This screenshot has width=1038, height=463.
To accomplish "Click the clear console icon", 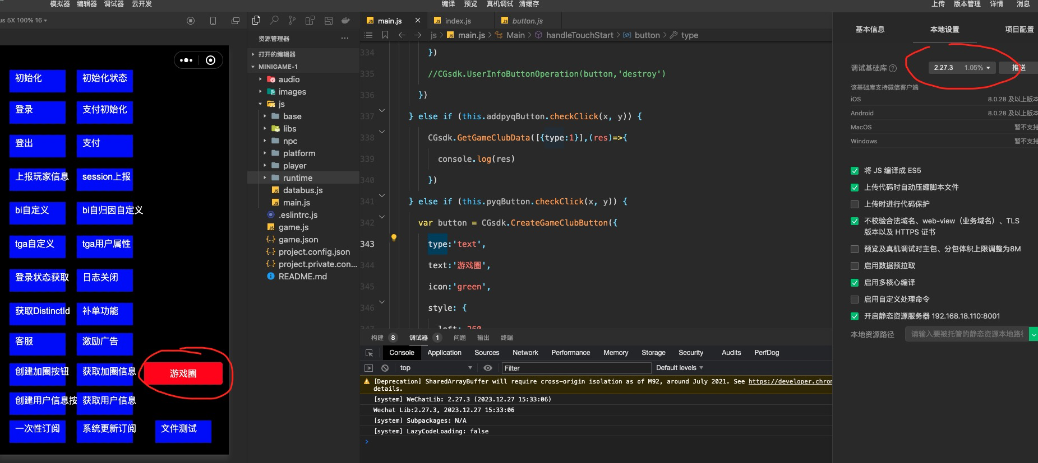I will pos(385,368).
